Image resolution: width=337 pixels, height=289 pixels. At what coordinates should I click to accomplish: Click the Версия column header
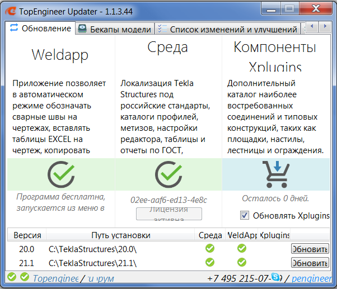pyautogui.click(x=27, y=235)
